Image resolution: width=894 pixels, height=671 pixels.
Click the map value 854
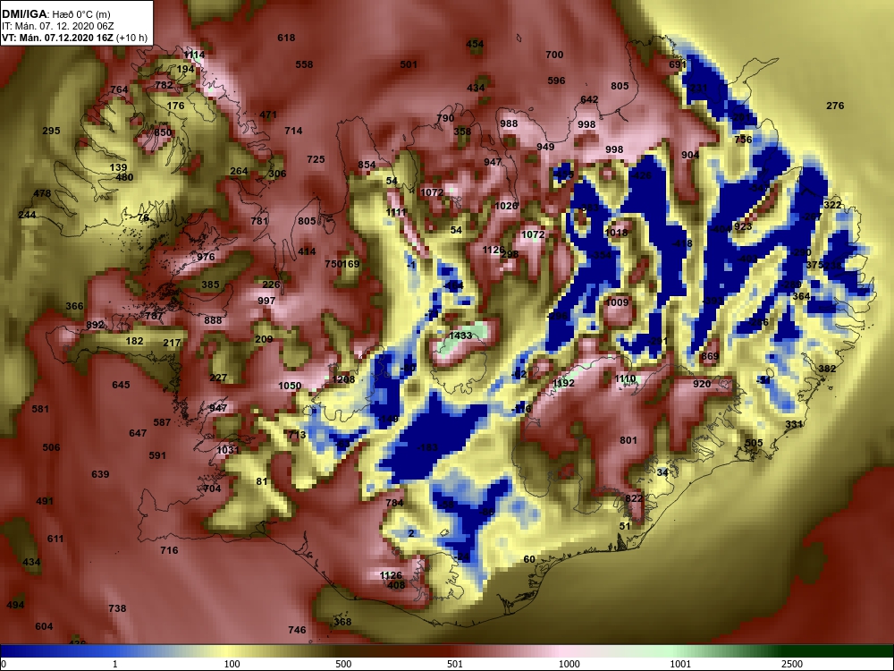pos(367,165)
